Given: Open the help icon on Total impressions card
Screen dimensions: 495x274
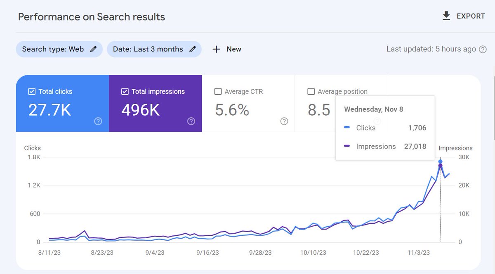Looking at the screenshot, I should pos(191,121).
